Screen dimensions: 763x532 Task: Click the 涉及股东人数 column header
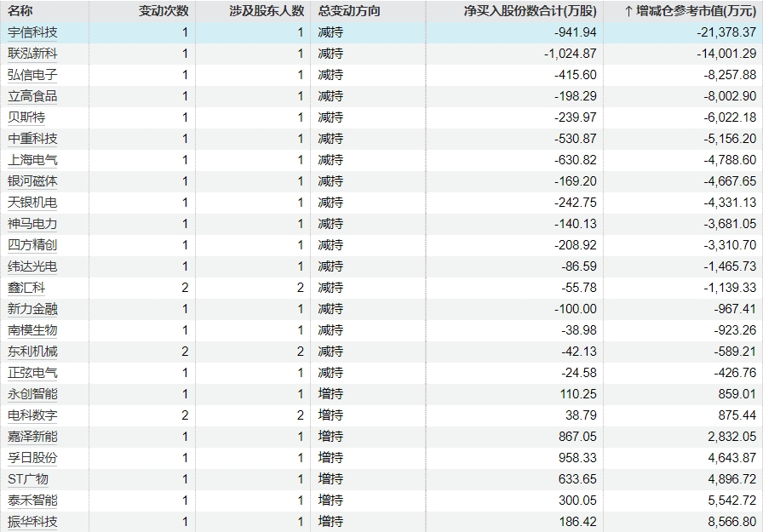pos(267,11)
